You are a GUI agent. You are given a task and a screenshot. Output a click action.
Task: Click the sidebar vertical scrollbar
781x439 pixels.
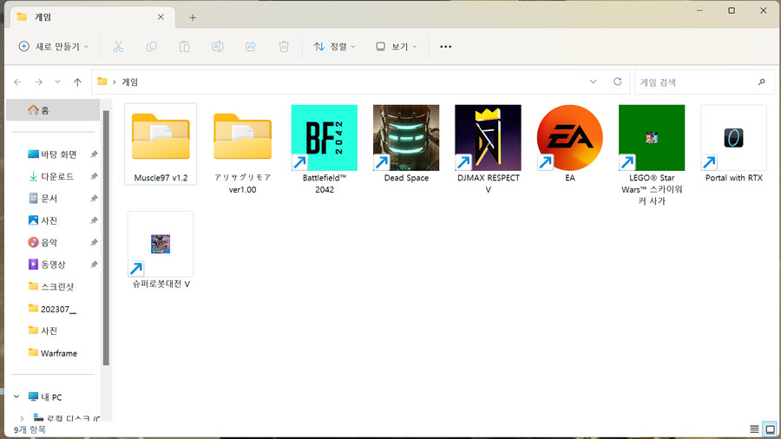point(106,238)
